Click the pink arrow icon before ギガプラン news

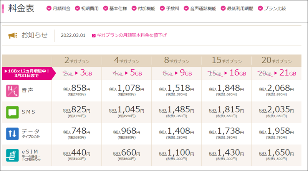click(x=94, y=36)
